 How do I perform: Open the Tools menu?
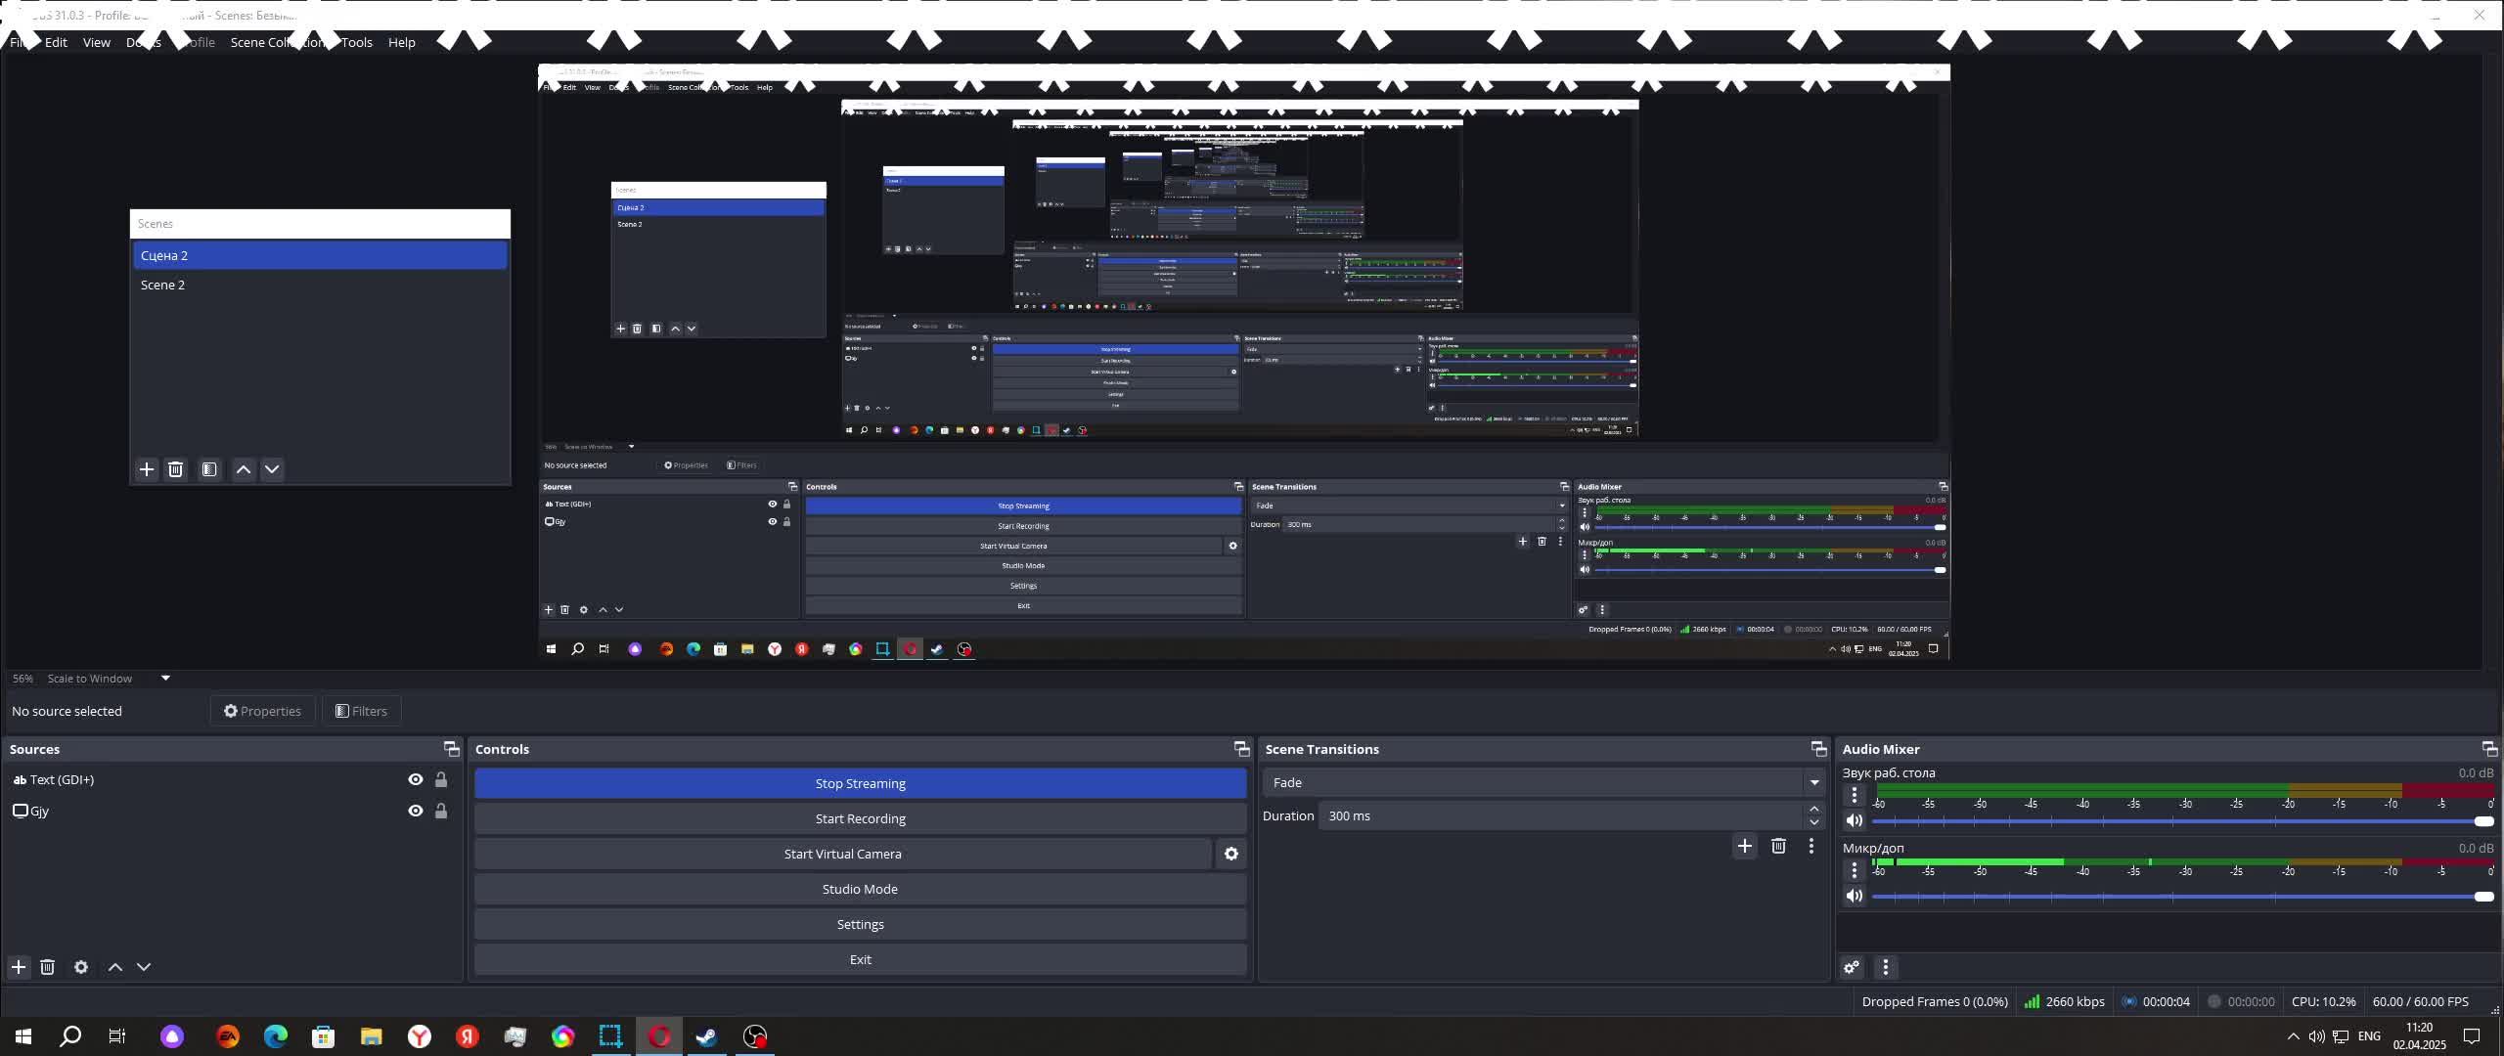click(357, 42)
